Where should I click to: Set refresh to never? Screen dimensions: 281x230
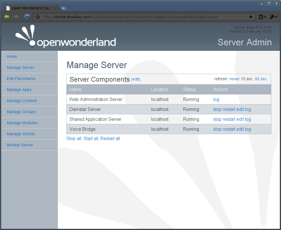pyautogui.click(x=234, y=79)
